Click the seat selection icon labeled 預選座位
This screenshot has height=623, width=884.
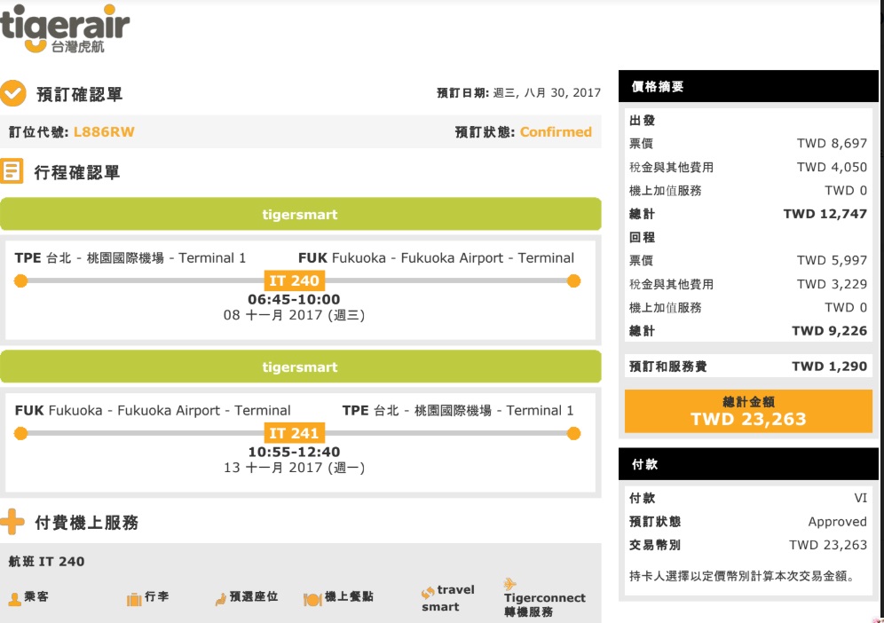[x=220, y=599]
